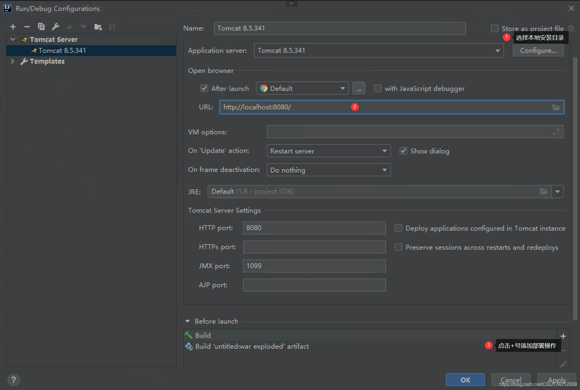
Task: Click the OK button
Action: tap(465, 380)
